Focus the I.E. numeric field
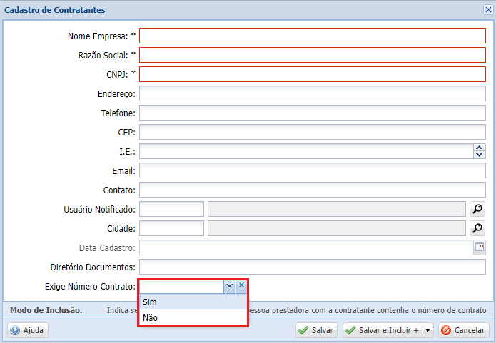 point(306,151)
